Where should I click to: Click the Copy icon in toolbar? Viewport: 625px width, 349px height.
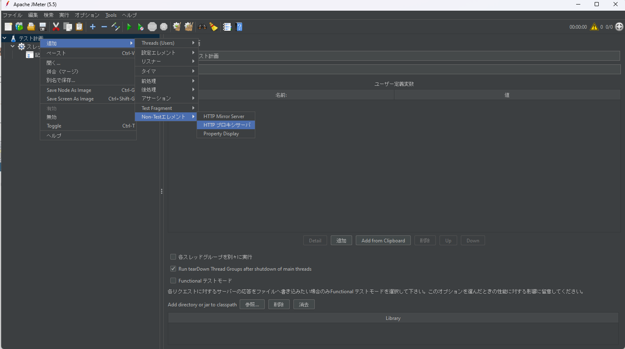[68, 27]
